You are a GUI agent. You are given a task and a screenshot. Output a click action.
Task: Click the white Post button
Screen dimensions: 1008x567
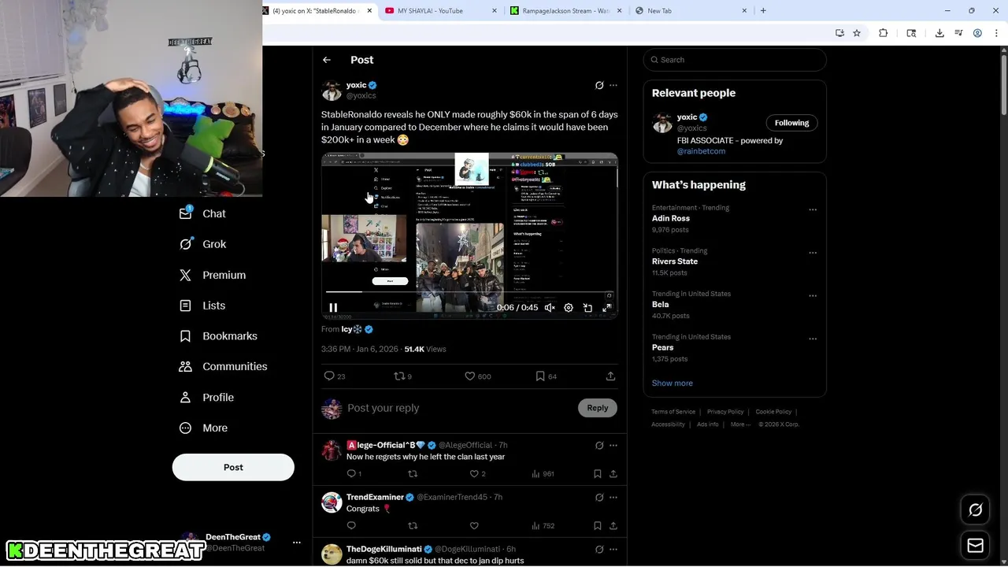coord(233,467)
